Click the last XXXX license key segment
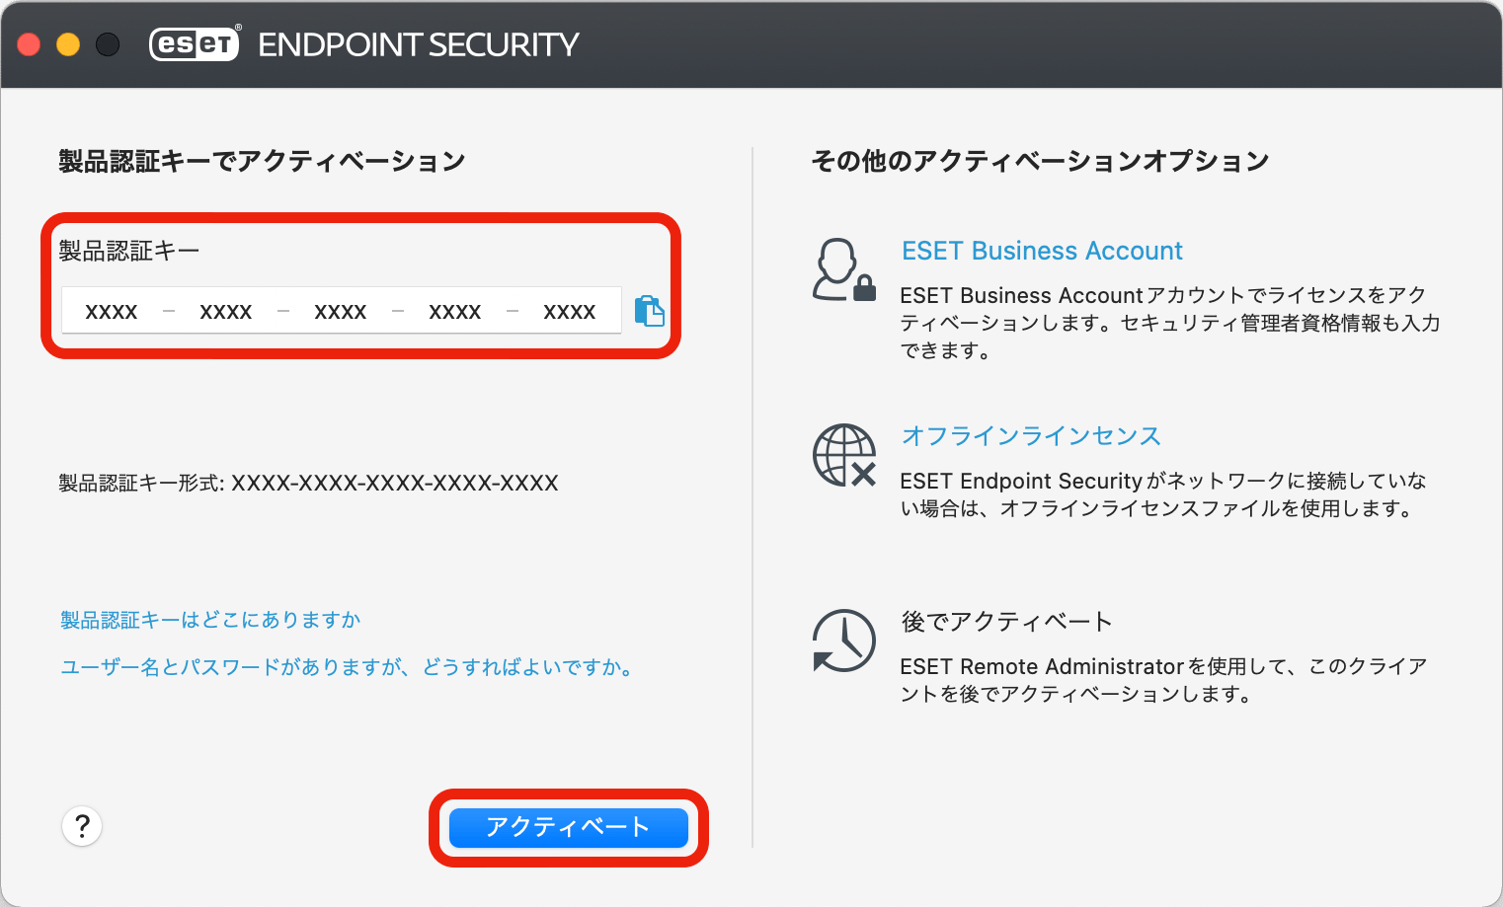Viewport: 1503px width, 907px height. pyautogui.click(x=570, y=312)
